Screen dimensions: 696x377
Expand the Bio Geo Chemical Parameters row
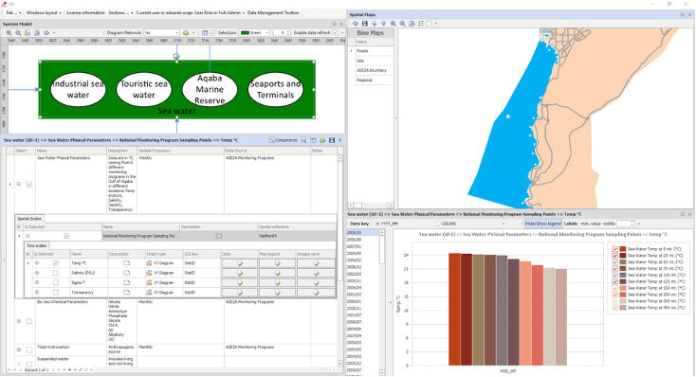click(x=19, y=321)
